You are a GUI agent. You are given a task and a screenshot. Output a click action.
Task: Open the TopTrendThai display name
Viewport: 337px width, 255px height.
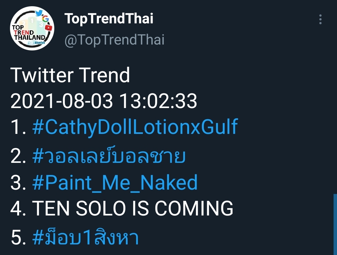tap(109, 19)
